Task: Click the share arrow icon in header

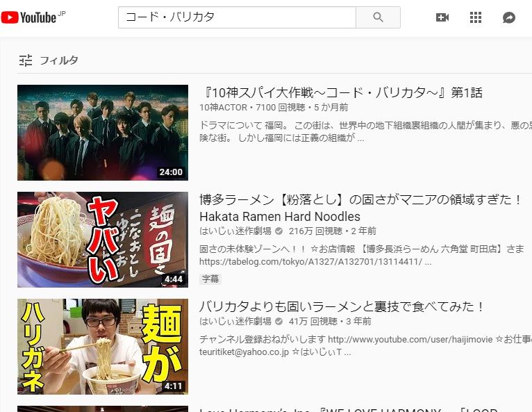Action: [x=509, y=17]
